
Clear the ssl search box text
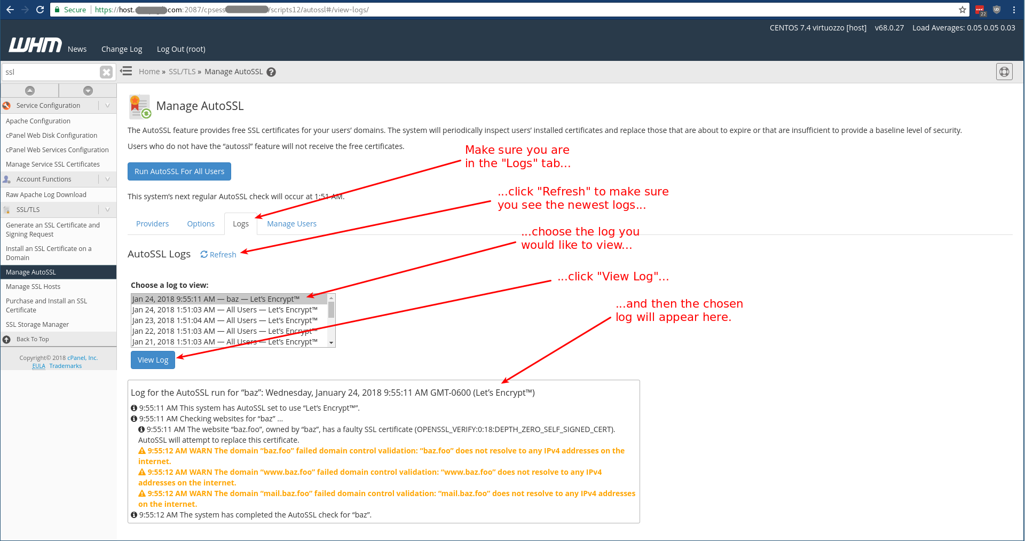tap(106, 72)
